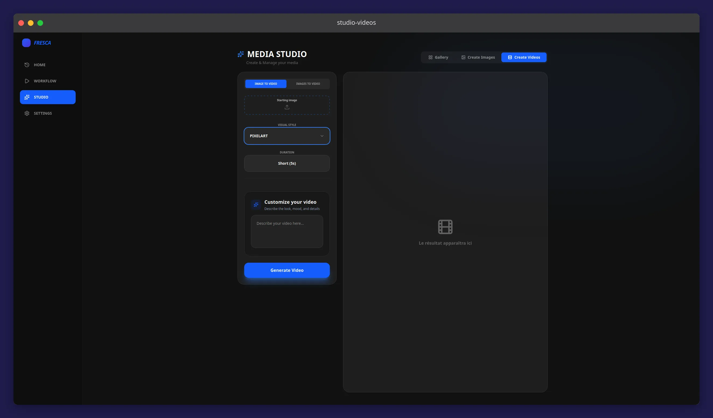The width and height of the screenshot is (713, 418).
Task: Click the sparkles icon beside MEDIA STUDIO
Action: click(240, 54)
